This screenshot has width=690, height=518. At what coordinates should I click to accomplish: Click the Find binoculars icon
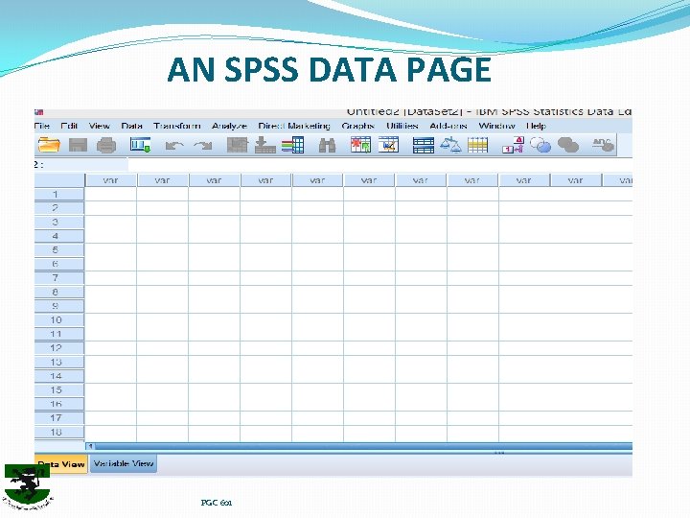327,146
